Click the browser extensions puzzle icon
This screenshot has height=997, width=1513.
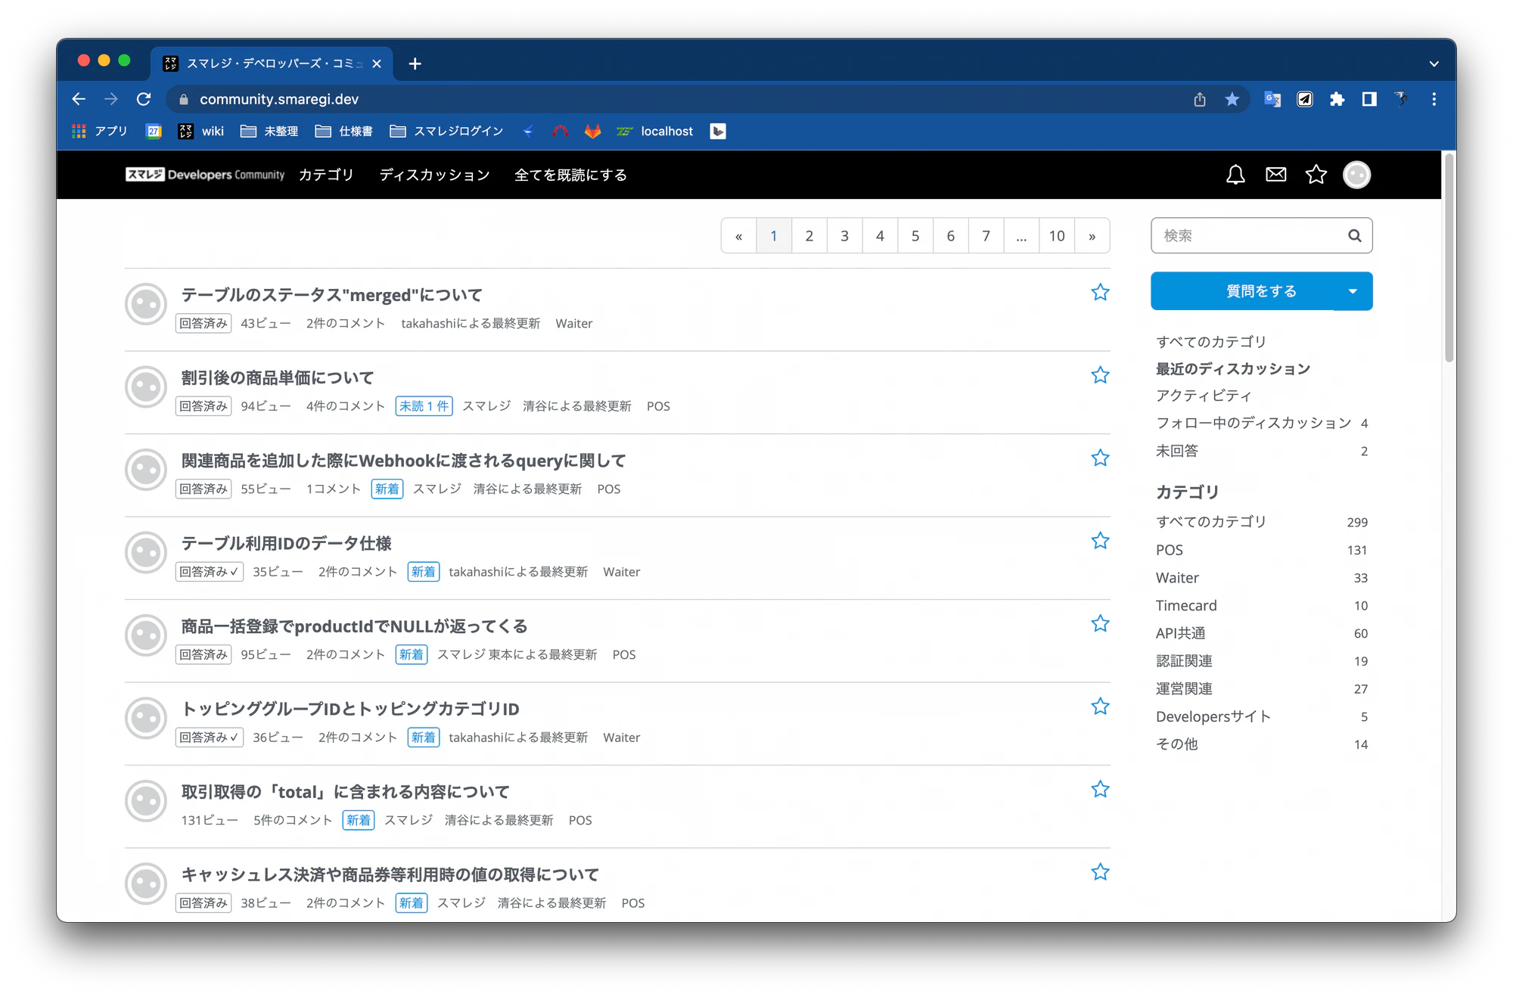(1337, 99)
